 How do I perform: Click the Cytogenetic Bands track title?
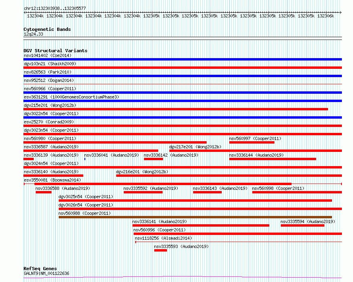pos(47,29)
